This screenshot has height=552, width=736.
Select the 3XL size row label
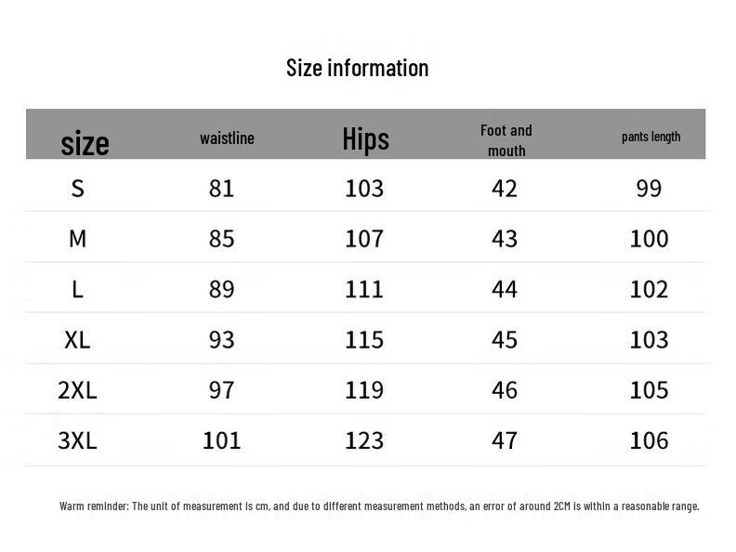click(x=78, y=440)
